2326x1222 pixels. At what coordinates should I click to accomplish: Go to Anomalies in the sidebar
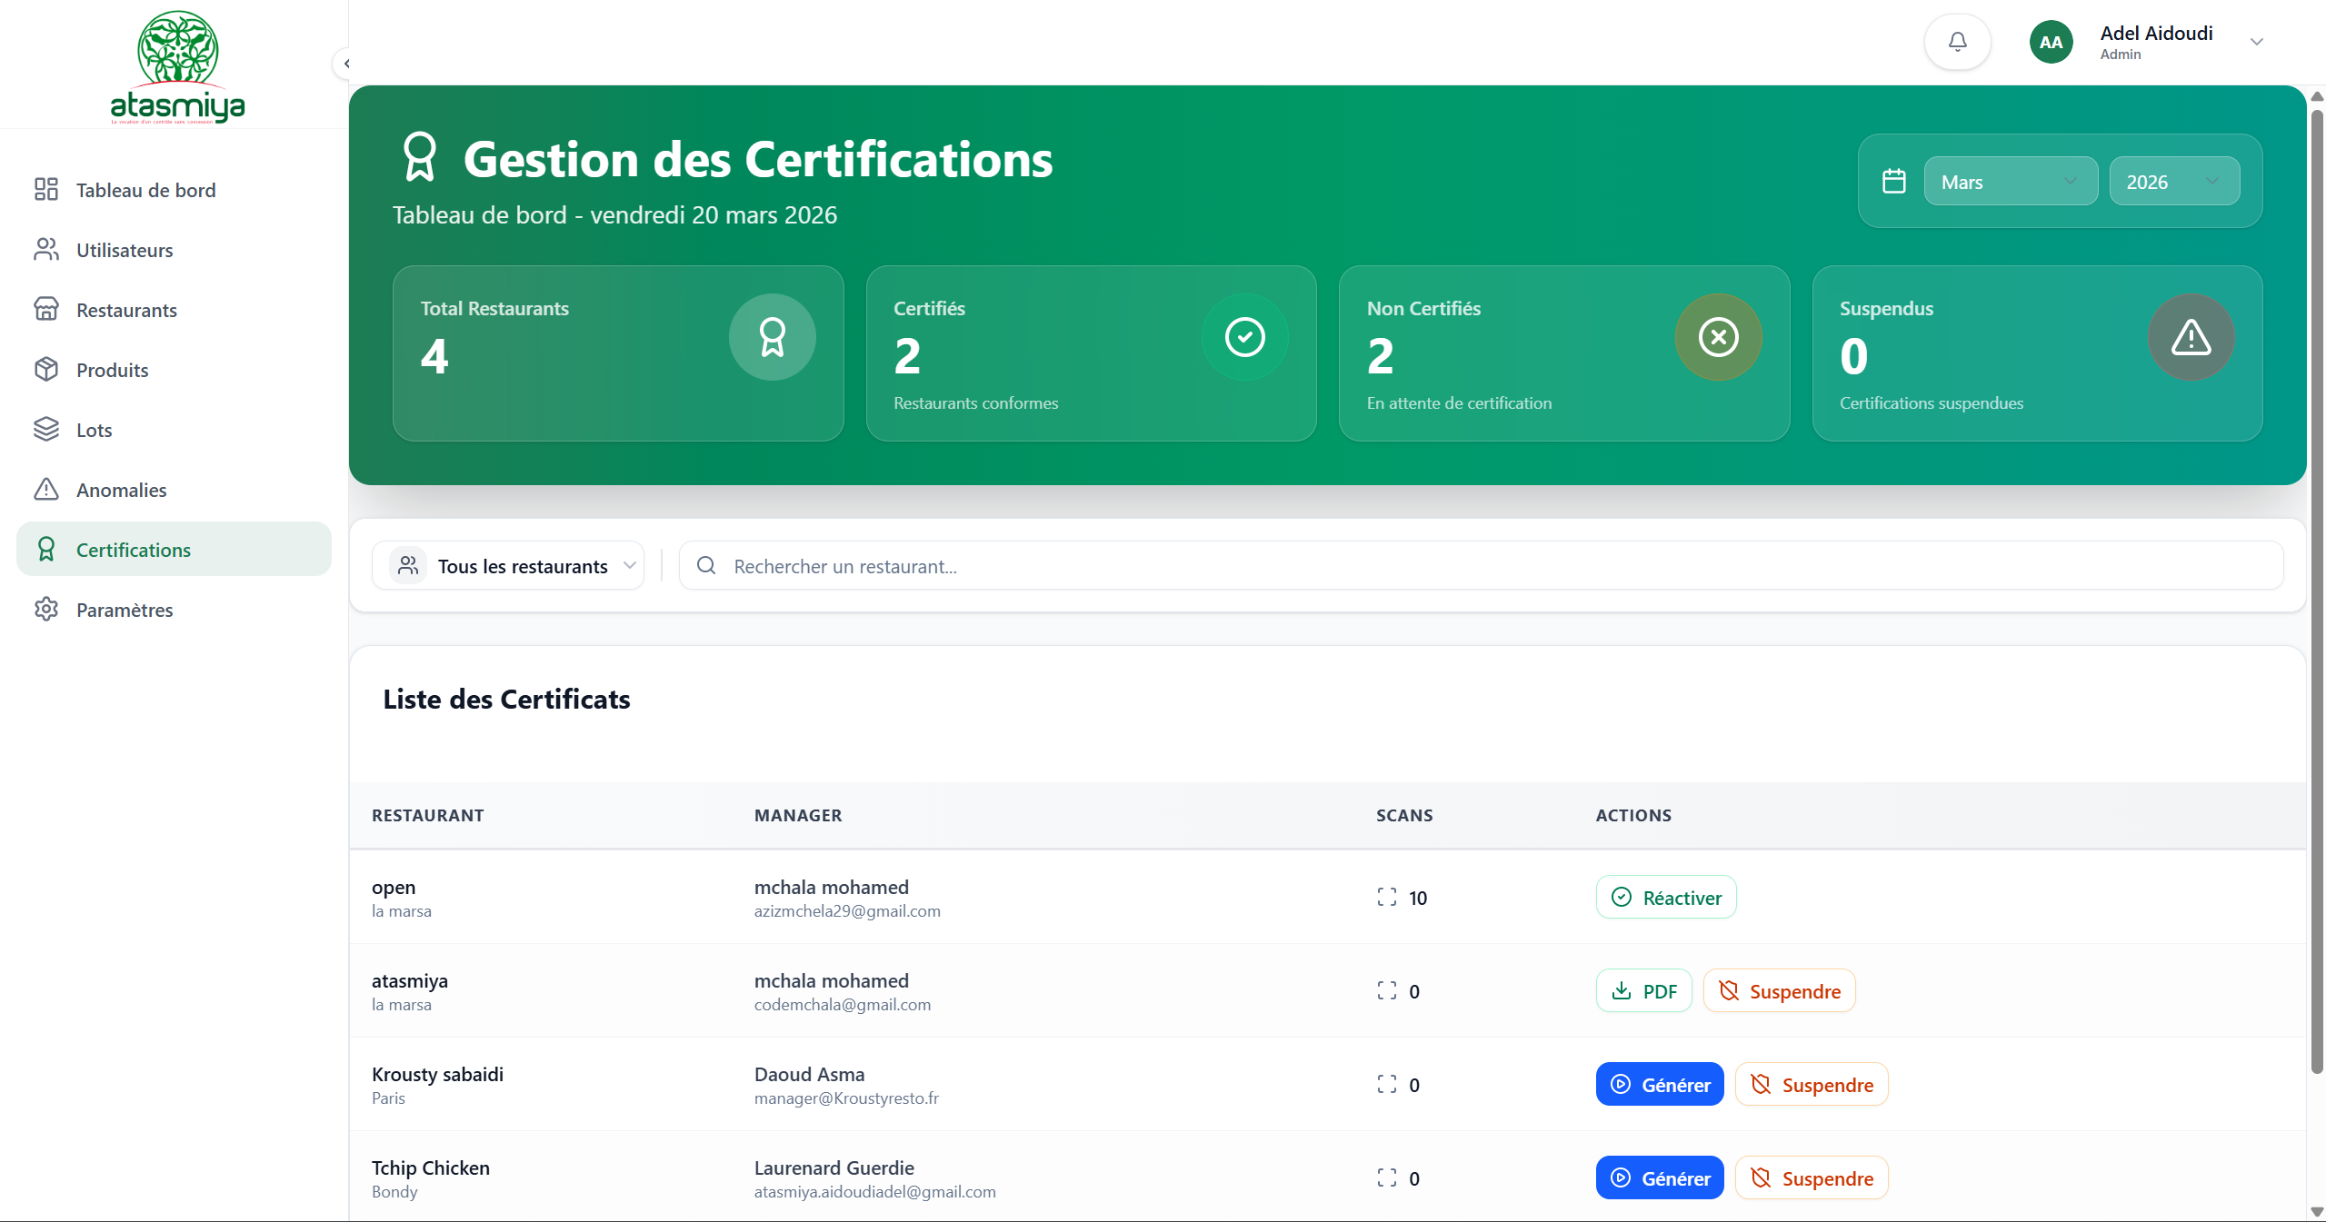pos(121,490)
